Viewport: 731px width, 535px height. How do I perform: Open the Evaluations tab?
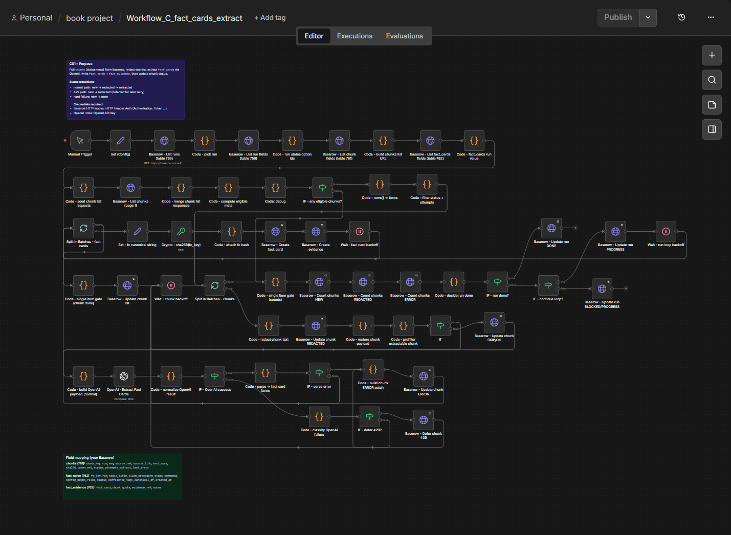(x=404, y=36)
